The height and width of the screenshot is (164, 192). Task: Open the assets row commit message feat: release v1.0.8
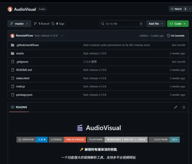click(x=95, y=53)
